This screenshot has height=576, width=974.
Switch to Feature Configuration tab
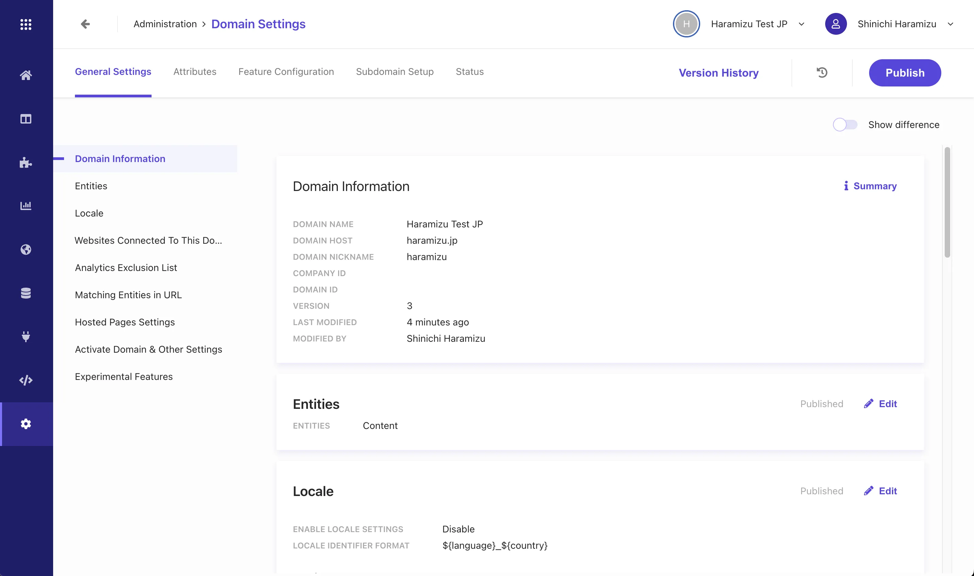[x=286, y=71]
